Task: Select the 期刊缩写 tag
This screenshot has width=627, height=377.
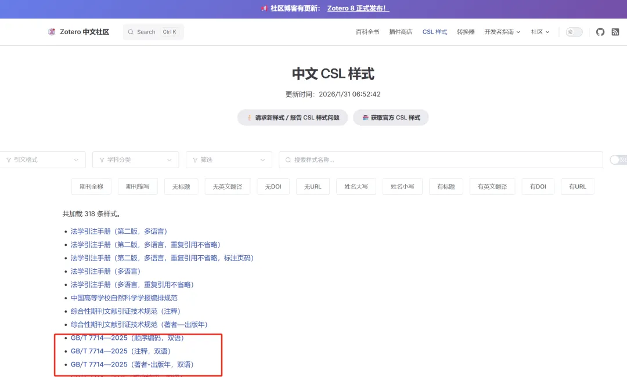Action: click(138, 187)
